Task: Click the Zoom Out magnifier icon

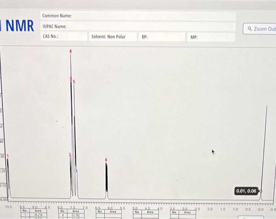Action: pos(250,28)
